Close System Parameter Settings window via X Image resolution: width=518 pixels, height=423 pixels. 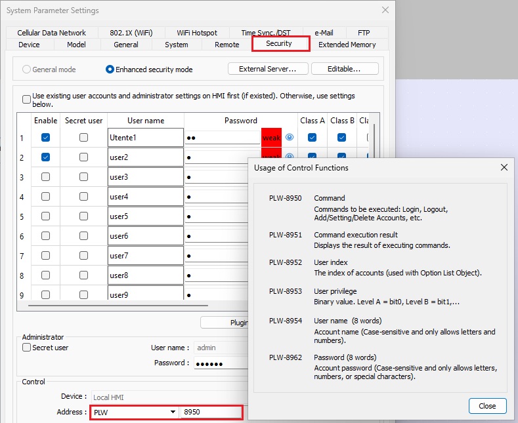tap(385, 10)
